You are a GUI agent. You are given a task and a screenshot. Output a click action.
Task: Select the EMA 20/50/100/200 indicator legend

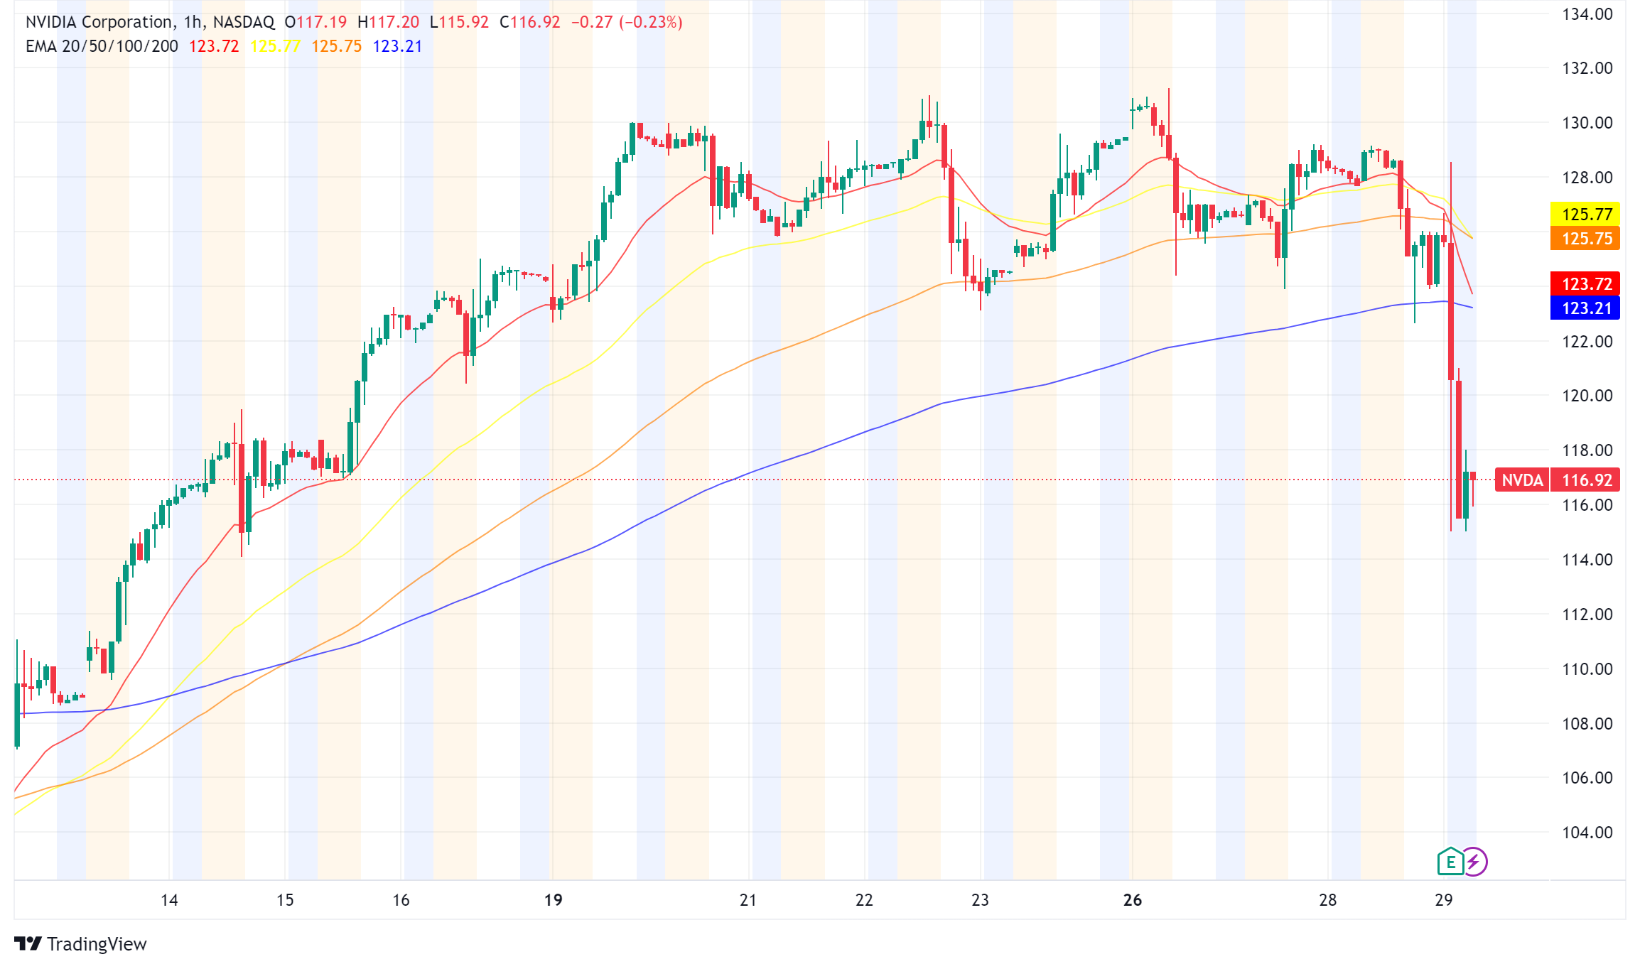(x=102, y=46)
